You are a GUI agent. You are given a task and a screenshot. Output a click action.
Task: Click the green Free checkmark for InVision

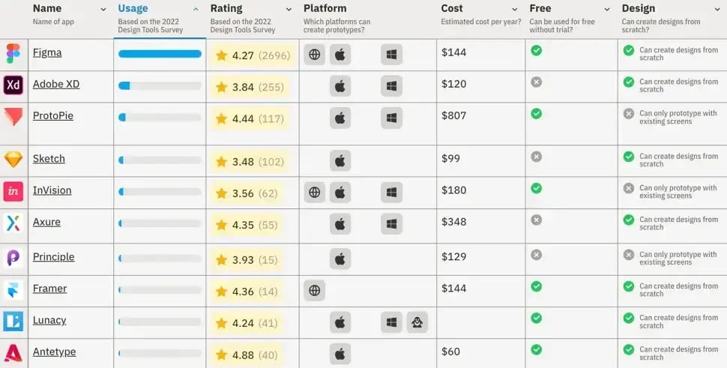pyautogui.click(x=537, y=188)
